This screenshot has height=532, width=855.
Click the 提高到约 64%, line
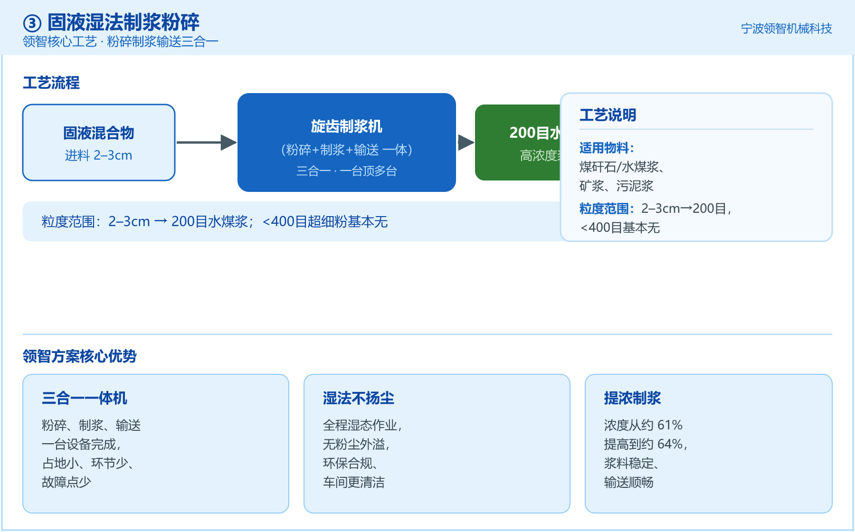pos(646,444)
